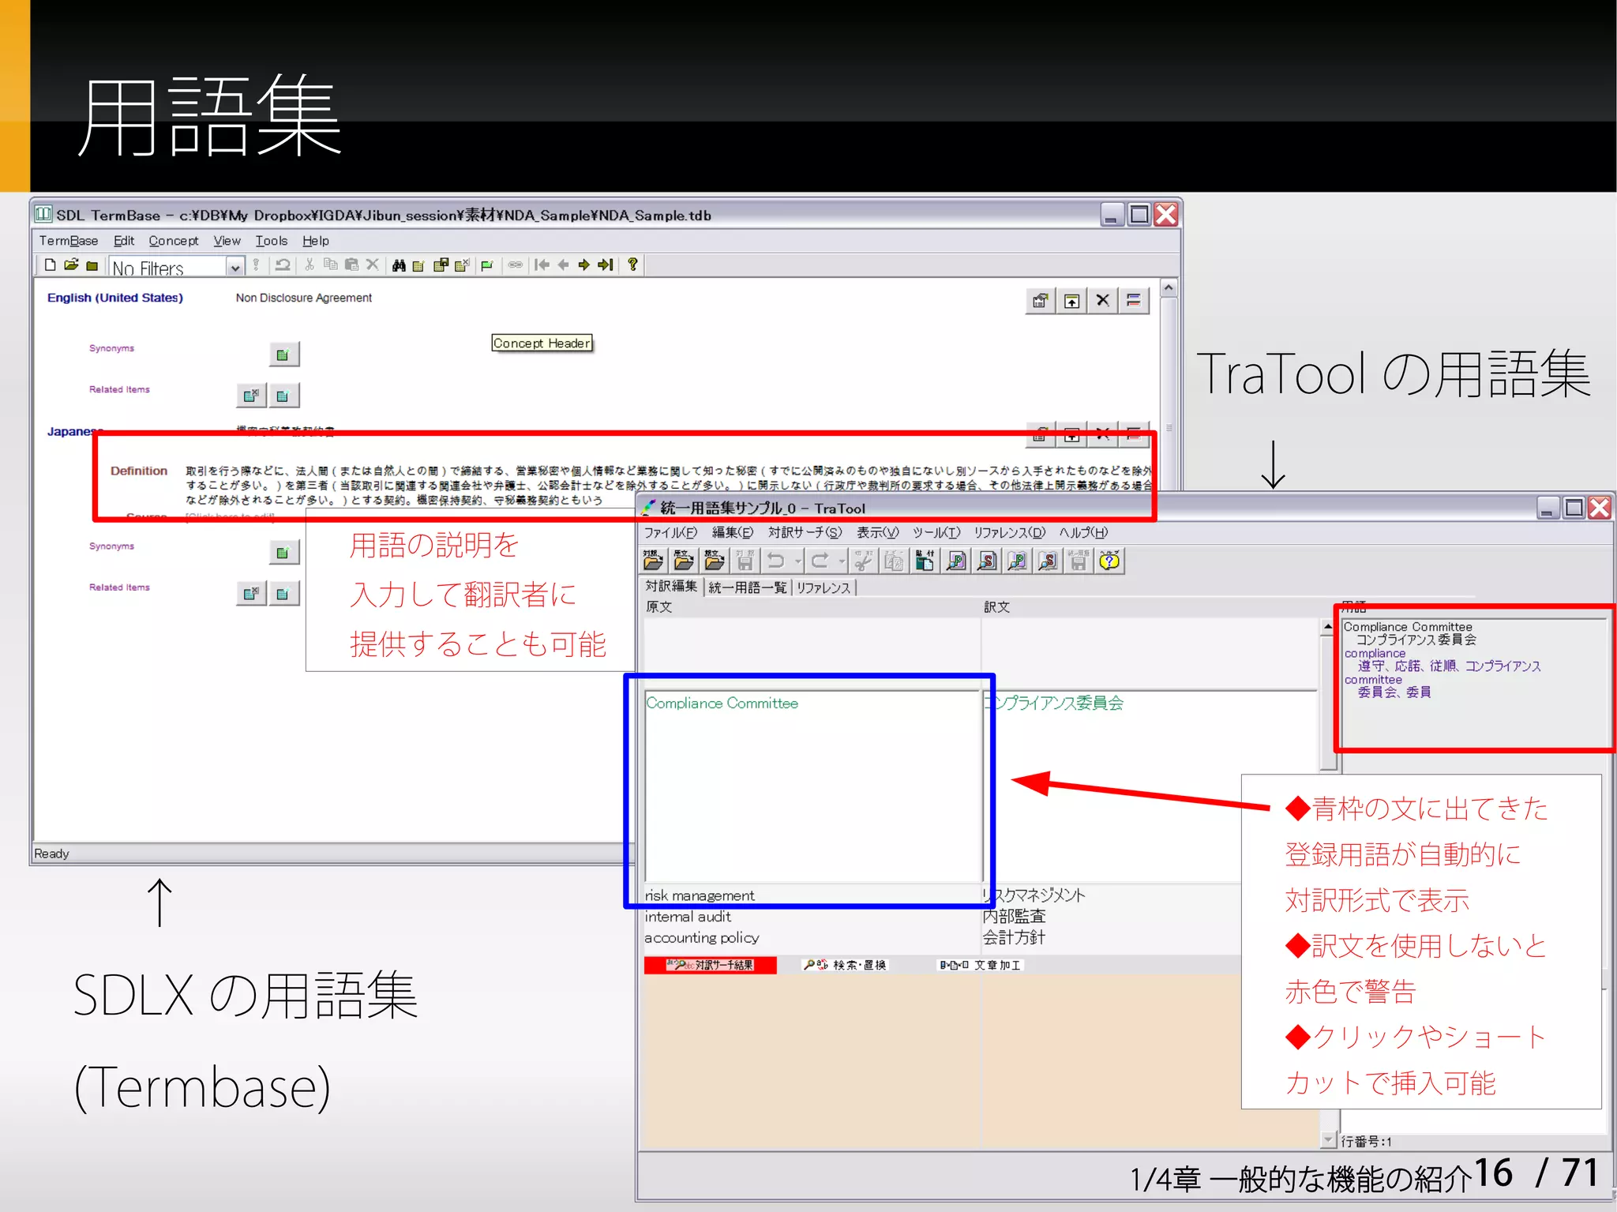Open source file icon (原文) in TraTool toolbar
This screenshot has height=1212, width=1617.
pyautogui.click(x=684, y=561)
